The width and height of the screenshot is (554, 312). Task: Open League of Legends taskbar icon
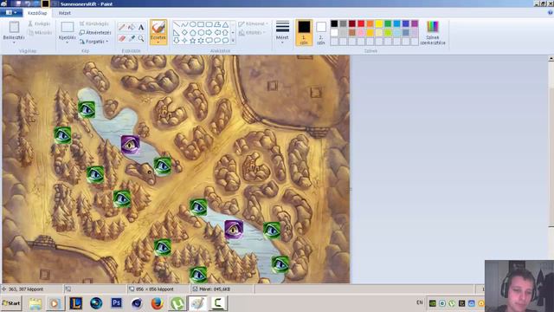click(x=75, y=303)
